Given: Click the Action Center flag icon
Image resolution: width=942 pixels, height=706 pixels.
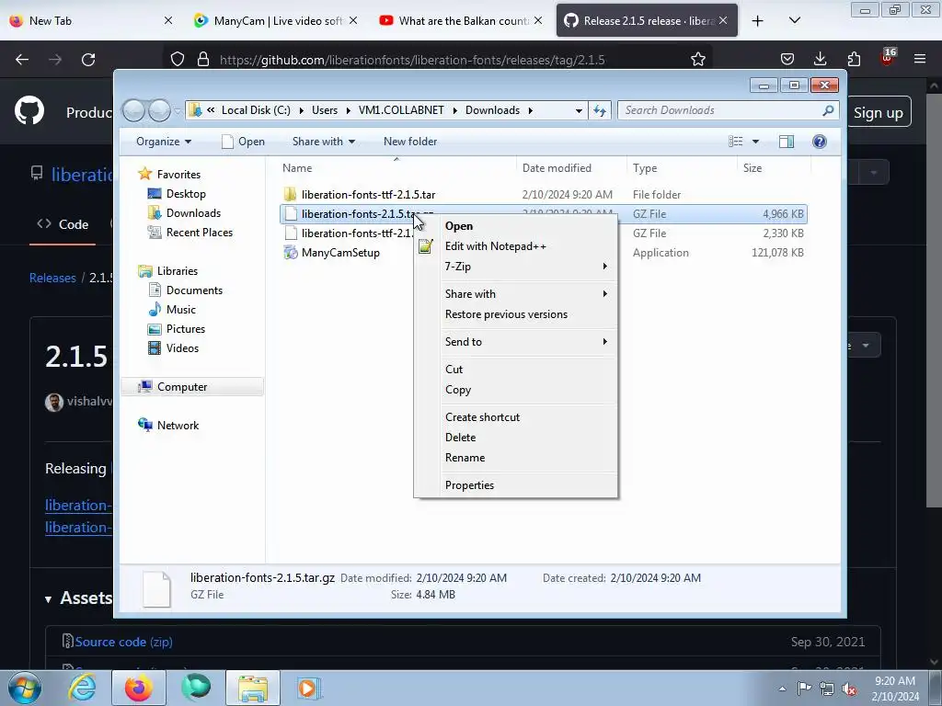Looking at the screenshot, I should tap(804, 689).
